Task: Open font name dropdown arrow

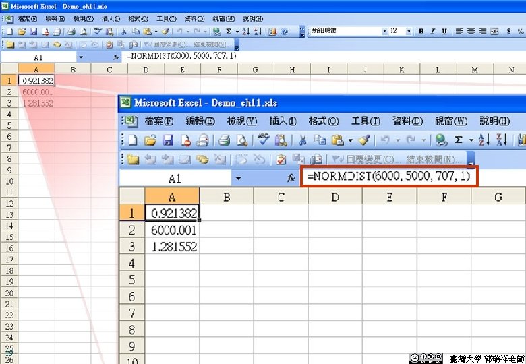Action: coord(384,31)
